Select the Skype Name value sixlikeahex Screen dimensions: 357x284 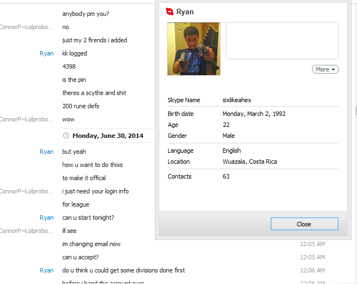pos(237,100)
